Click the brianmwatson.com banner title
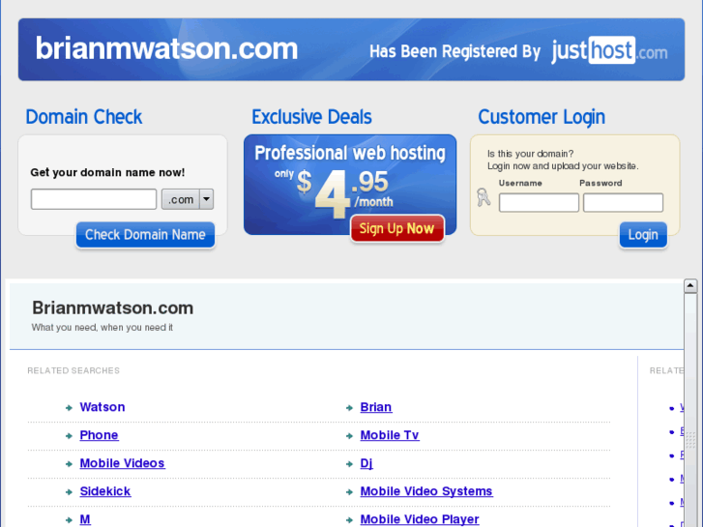 click(166, 48)
